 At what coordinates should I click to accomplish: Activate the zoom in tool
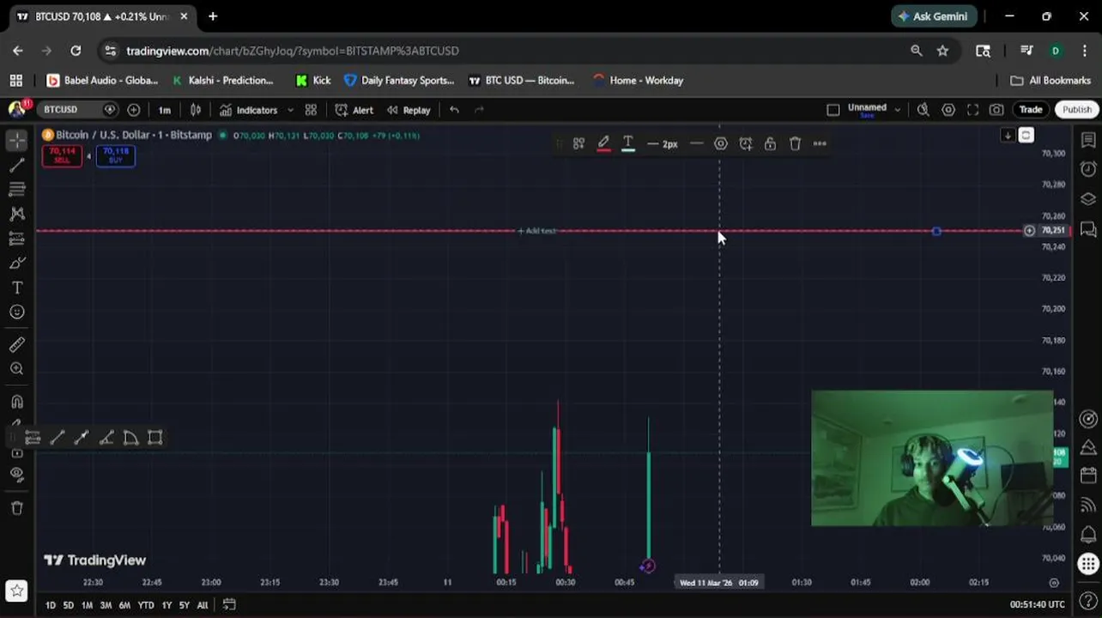click(x=17, y=369)
